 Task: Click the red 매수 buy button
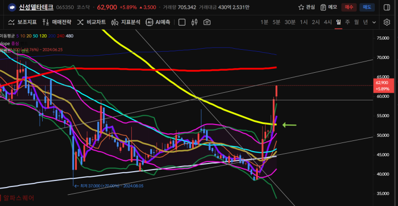349,7
